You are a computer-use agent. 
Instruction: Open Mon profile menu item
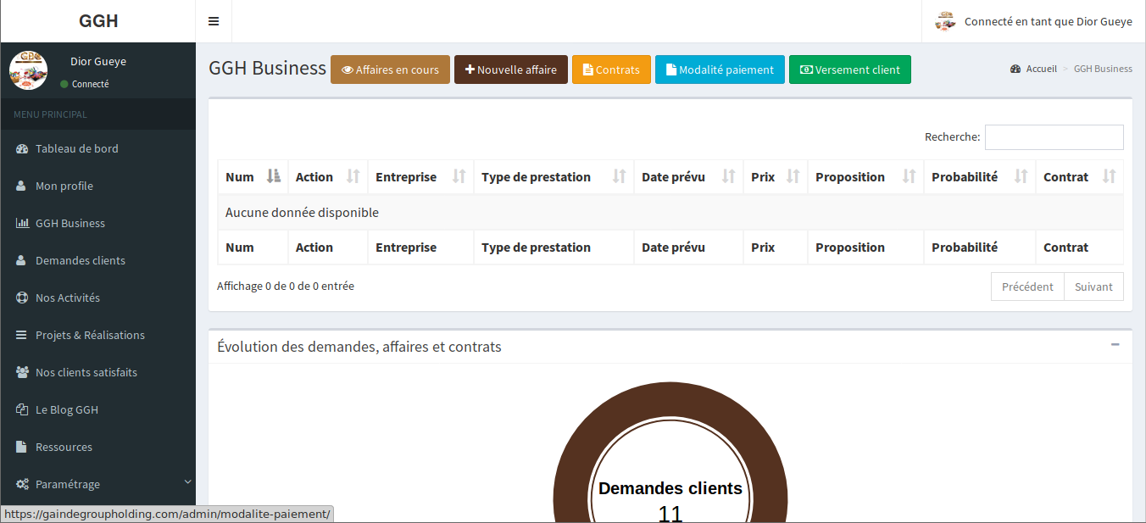pos(97,186)
